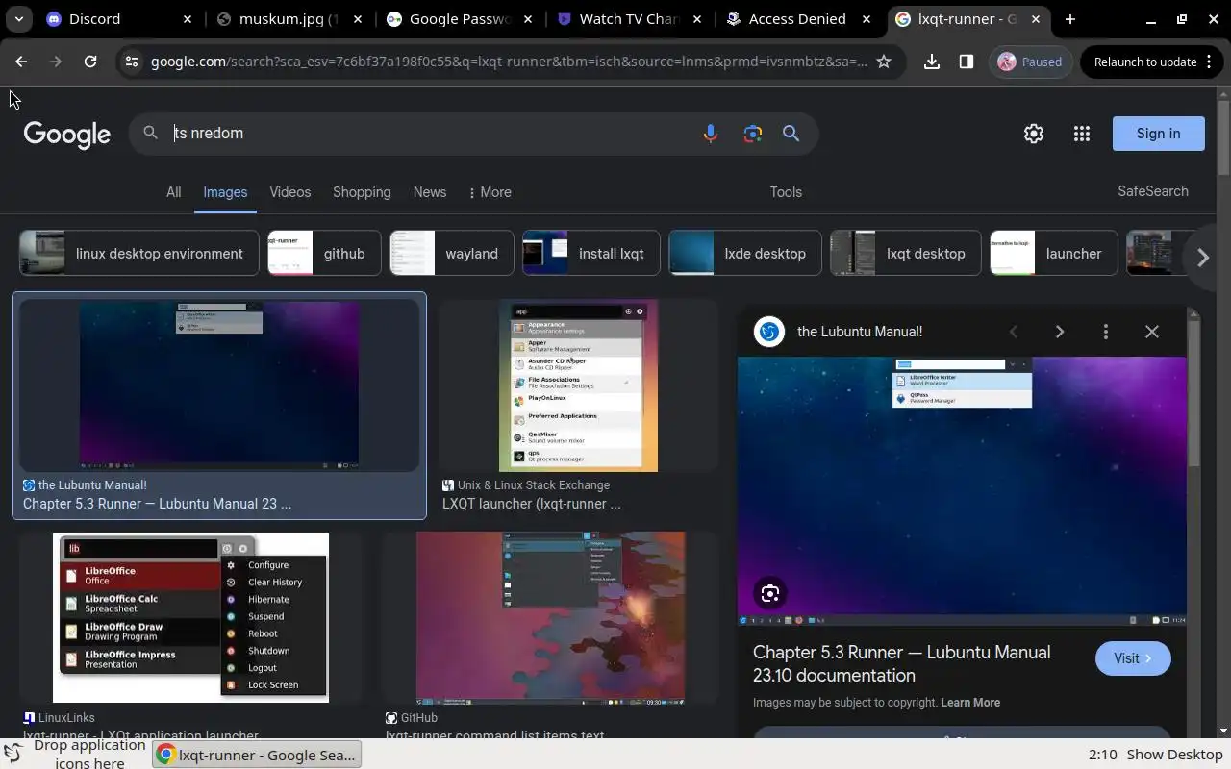Filter images by lxqt desktop chip

coord(906,253)
